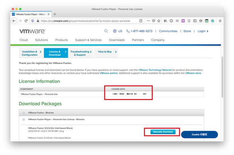Follow the VMware store link in text
The image size is (234, 155).
tap(193, 73)
